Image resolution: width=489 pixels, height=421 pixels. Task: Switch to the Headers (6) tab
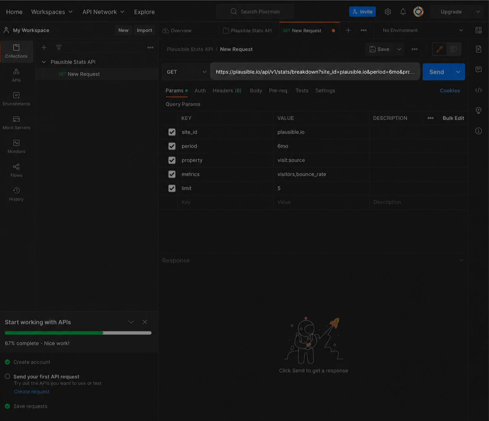[x=227, y=90]
